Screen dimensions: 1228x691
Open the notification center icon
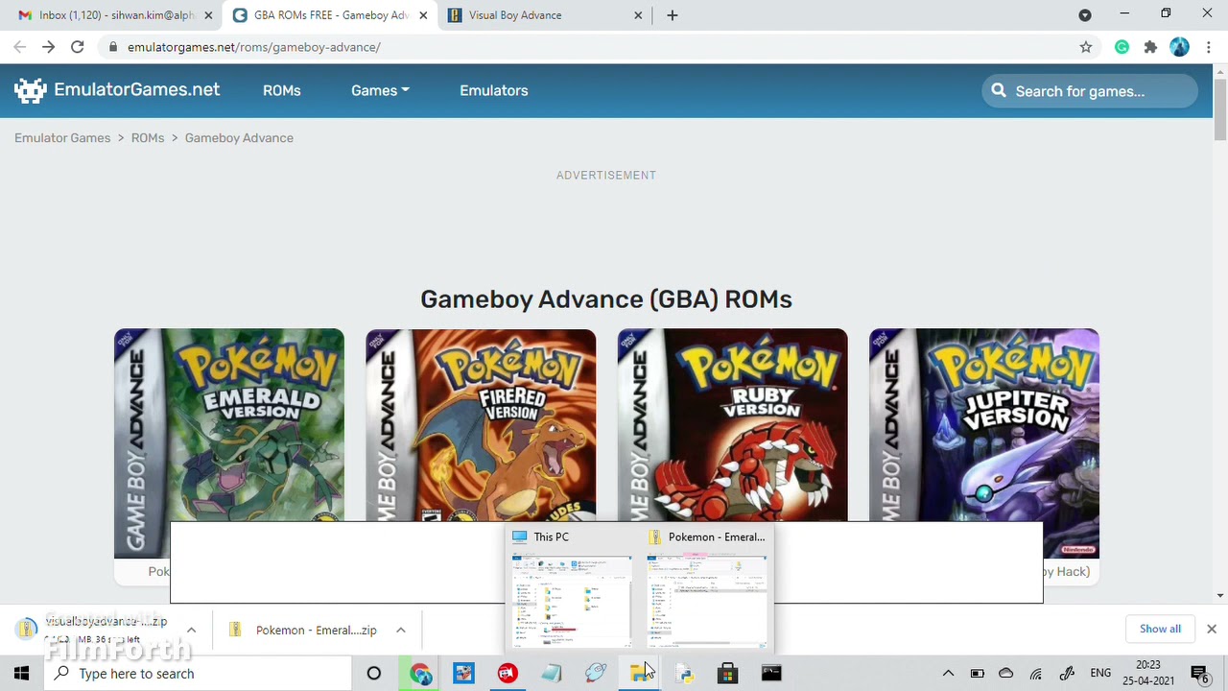coord(1199,674)
